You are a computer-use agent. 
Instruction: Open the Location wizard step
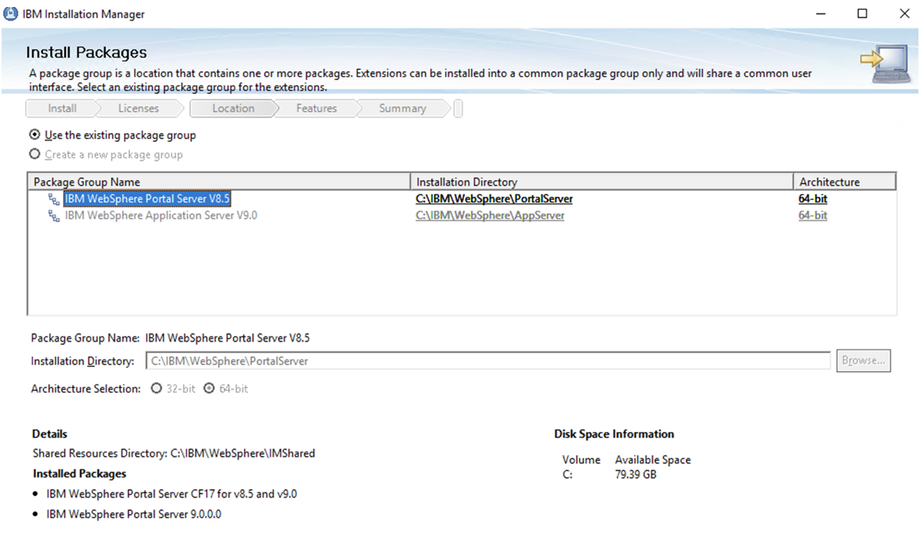coord(233,109)
